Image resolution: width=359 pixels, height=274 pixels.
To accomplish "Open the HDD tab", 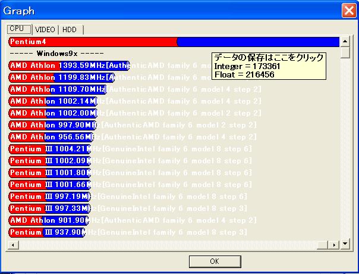I will [x=71, y=30].
